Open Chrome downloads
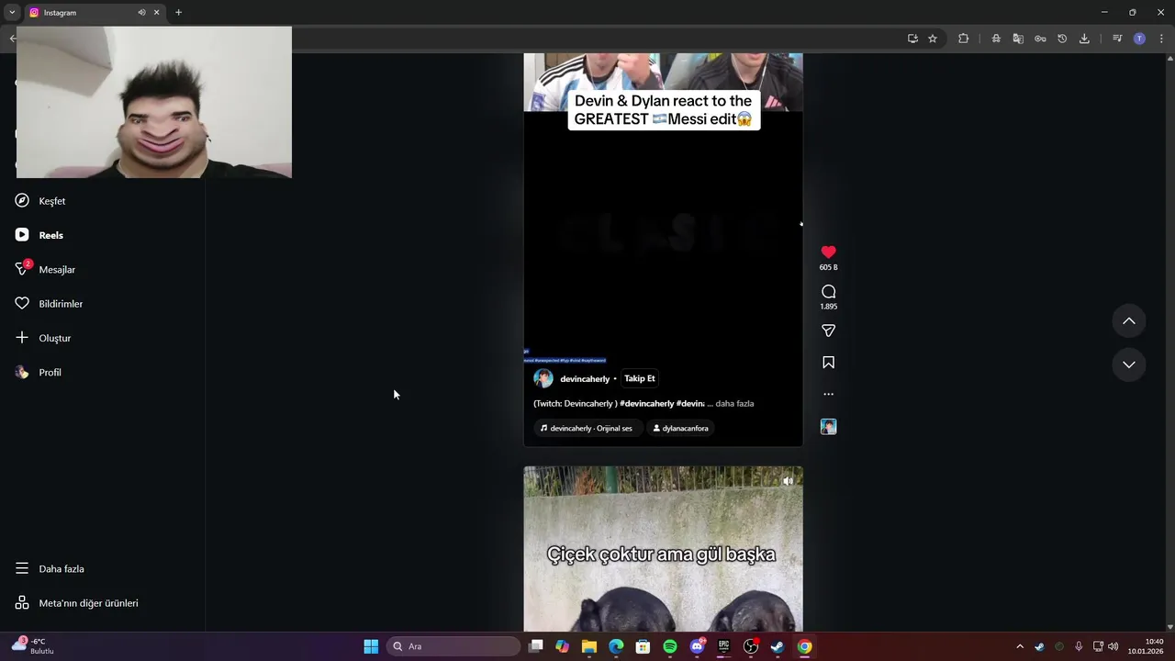 click(1084, 39)
